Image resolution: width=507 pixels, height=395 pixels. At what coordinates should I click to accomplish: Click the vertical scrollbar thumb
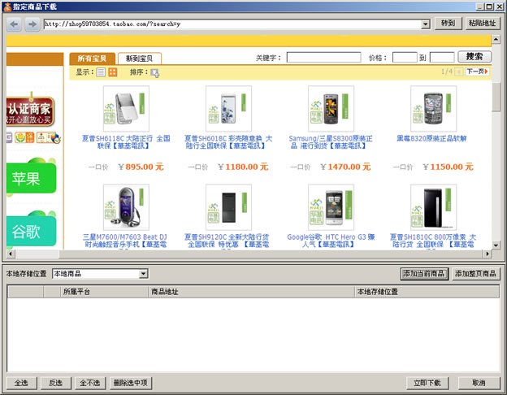point(496,97)
